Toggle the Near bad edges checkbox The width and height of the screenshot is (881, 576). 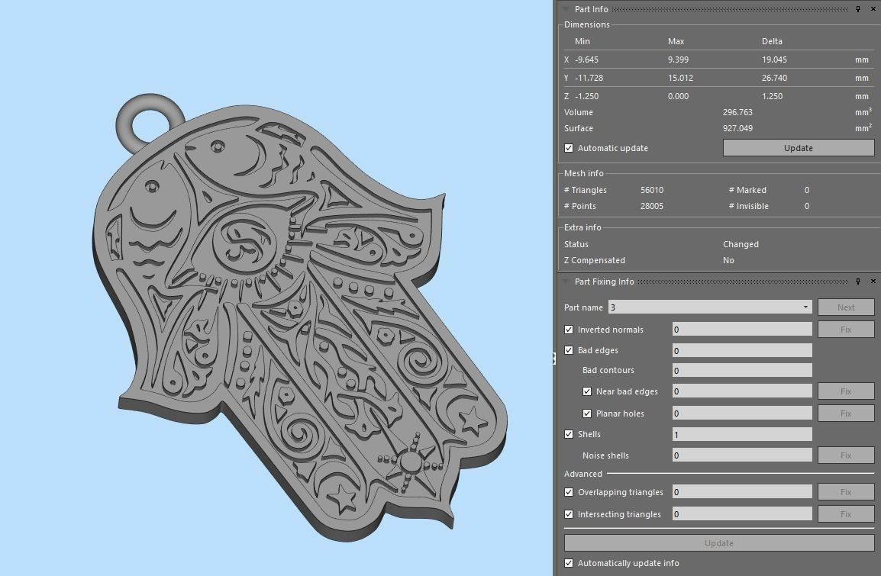(587, 391)
